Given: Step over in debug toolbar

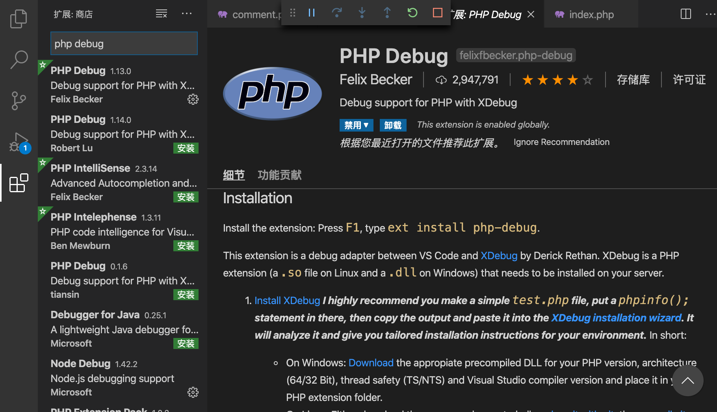Looking at the screenshot, I should pyautogui.click(x=337, y=13).
